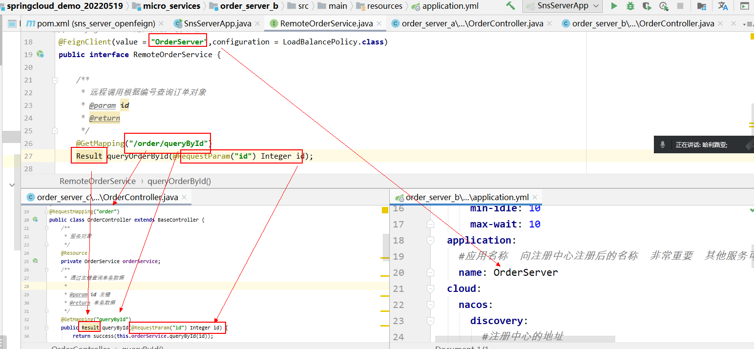Open Project Structure from the toolbar
This screenshot has width=754, height=349.
702,6
